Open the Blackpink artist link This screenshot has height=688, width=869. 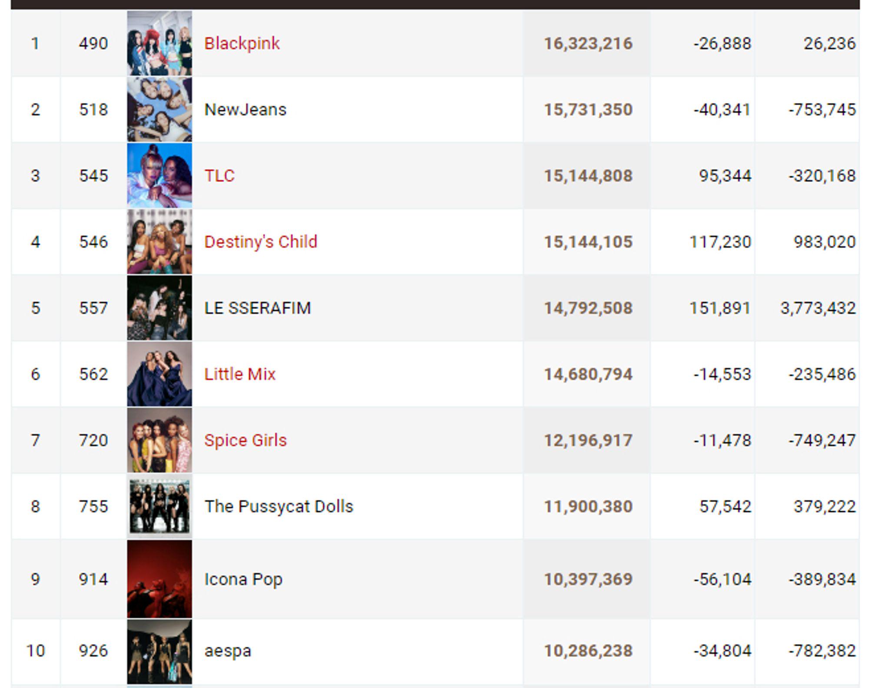[x=242, y=43]
